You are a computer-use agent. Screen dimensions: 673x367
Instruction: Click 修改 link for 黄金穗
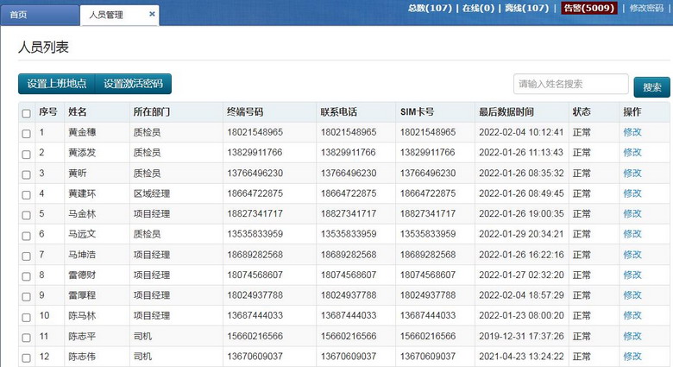[632, 132]
